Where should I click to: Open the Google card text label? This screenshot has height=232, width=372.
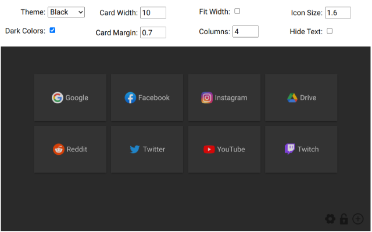coord(77,98)
